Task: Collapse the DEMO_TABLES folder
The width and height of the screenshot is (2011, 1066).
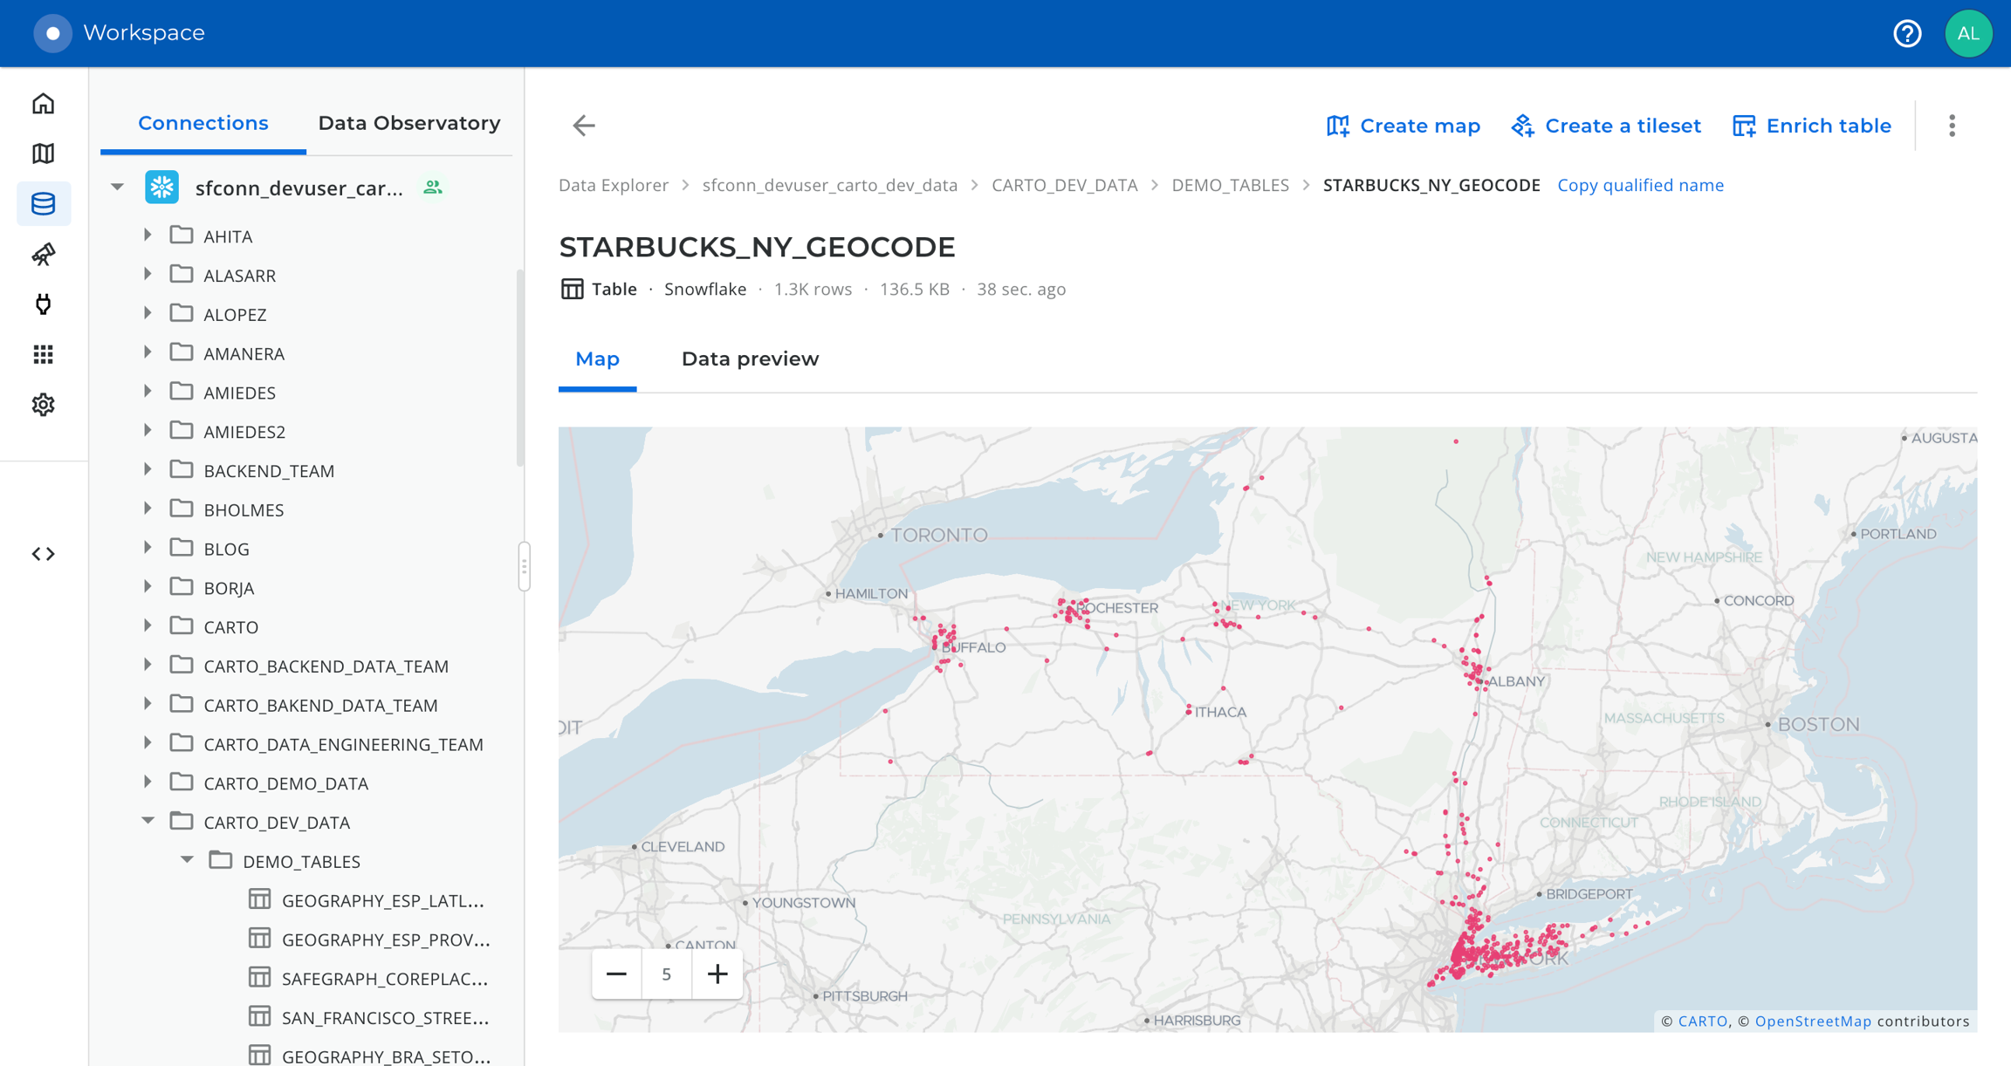Action: coord(187,860)
